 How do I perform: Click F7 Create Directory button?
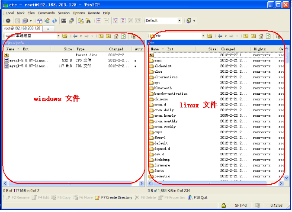[x=114, y=197]
